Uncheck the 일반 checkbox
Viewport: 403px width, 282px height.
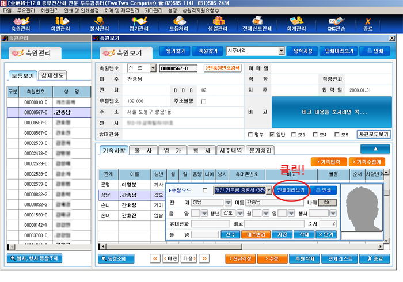point(272,135)
